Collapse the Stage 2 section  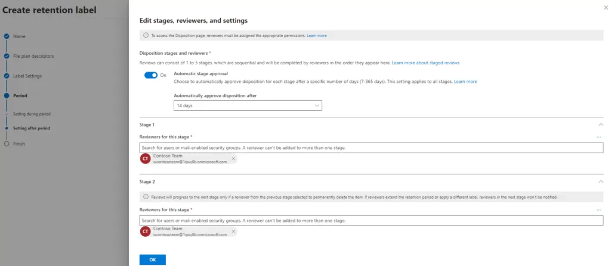click(600, 181)
